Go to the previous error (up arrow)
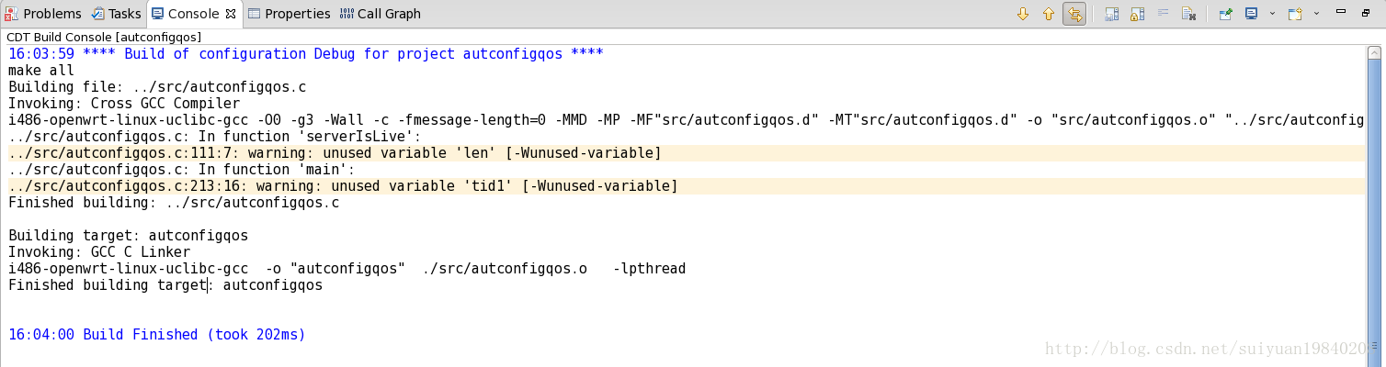The image size is (1386, 367). [1049, 14]
